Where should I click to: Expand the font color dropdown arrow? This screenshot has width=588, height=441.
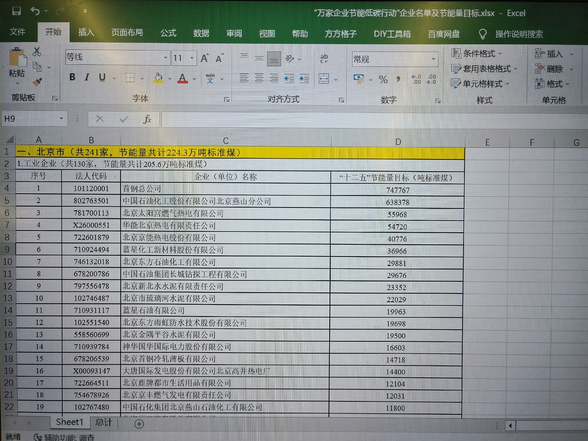pos(194,79)
